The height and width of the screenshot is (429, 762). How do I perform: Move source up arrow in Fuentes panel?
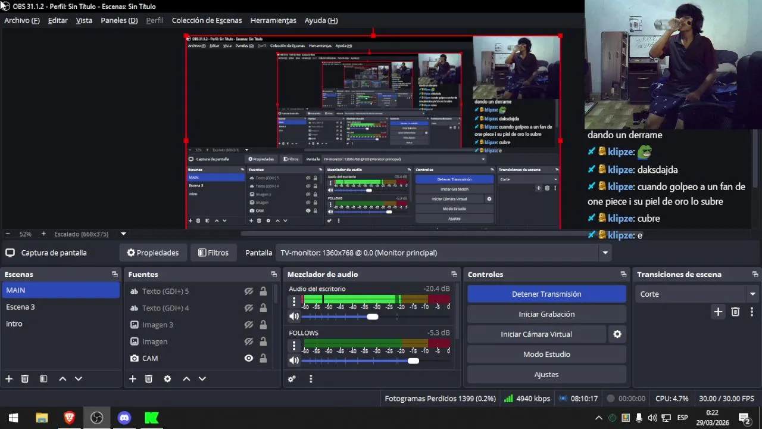(x=186, y=379)
